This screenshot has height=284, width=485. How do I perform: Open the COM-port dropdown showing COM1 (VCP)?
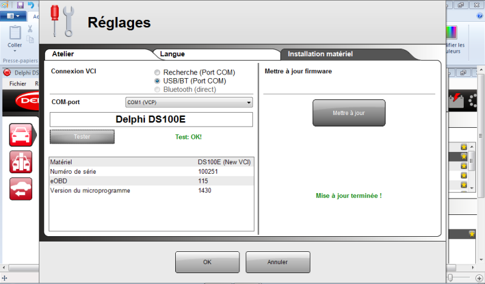(x=189, y=102)
